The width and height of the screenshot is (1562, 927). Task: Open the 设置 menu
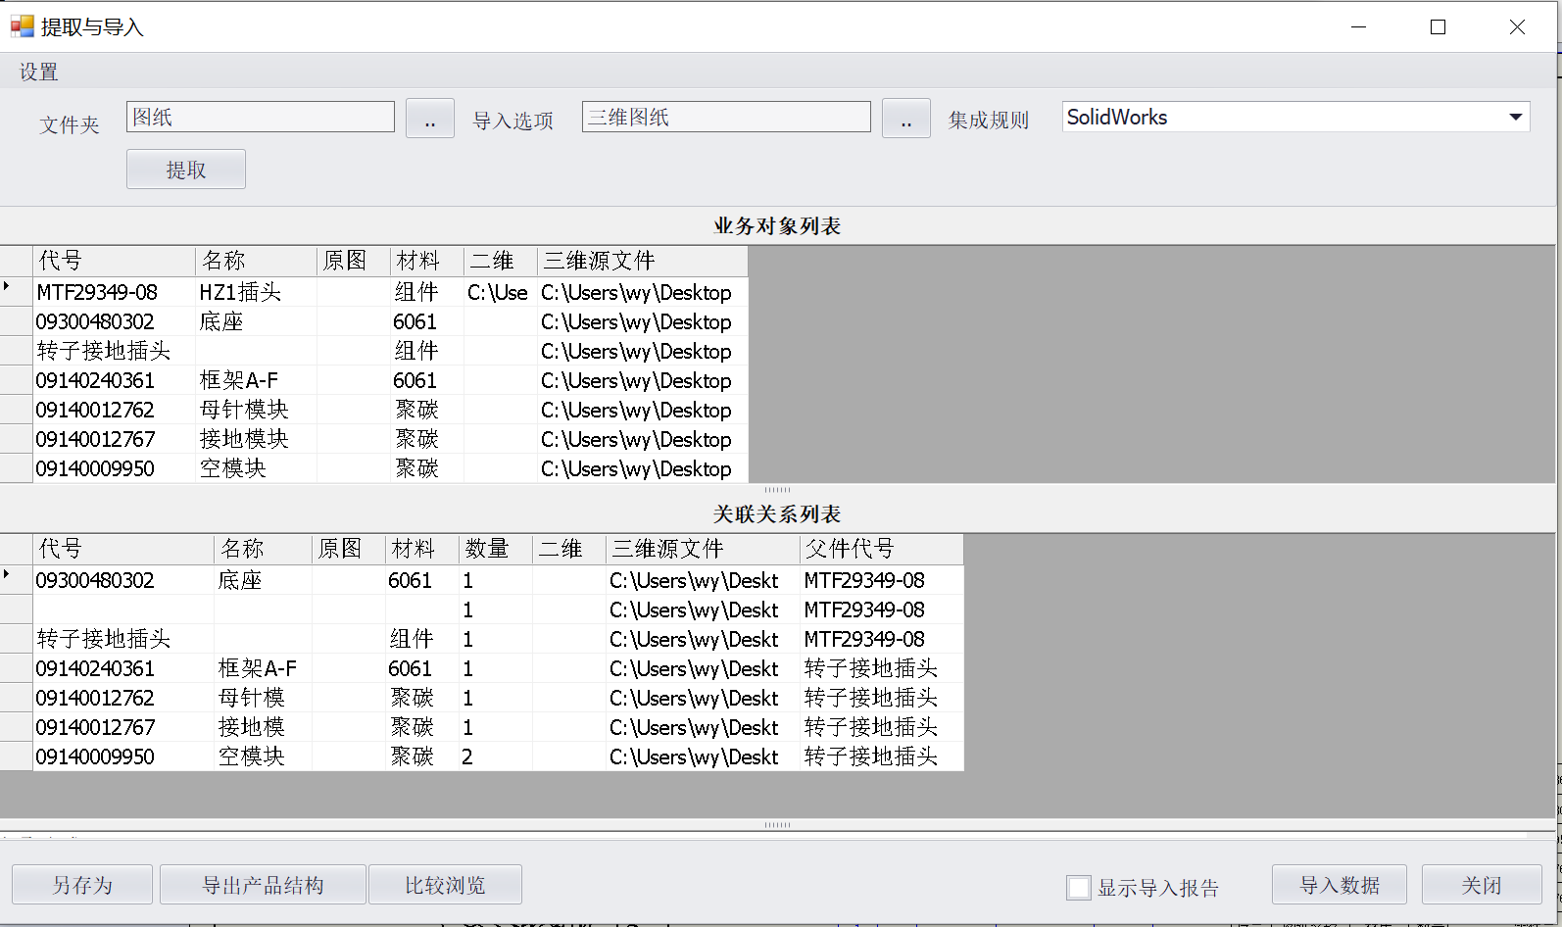[39, 72]
